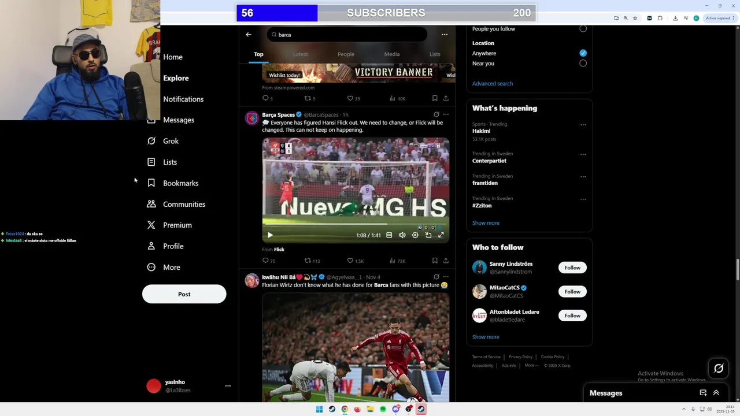Follow Sanny Lindström

pos(572,268)
